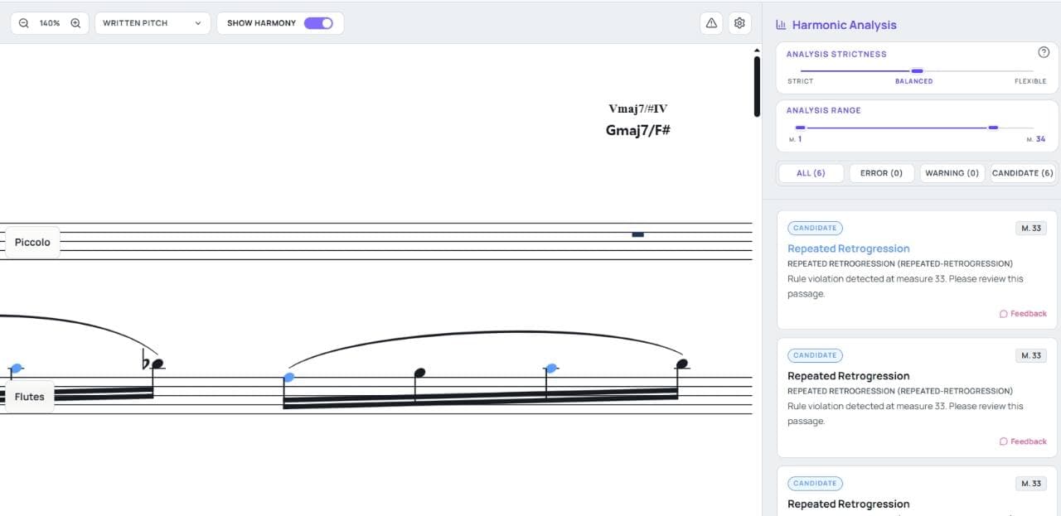Click the 140% zoom level value
Viewport: 1061px width, 516px height.
50,23
